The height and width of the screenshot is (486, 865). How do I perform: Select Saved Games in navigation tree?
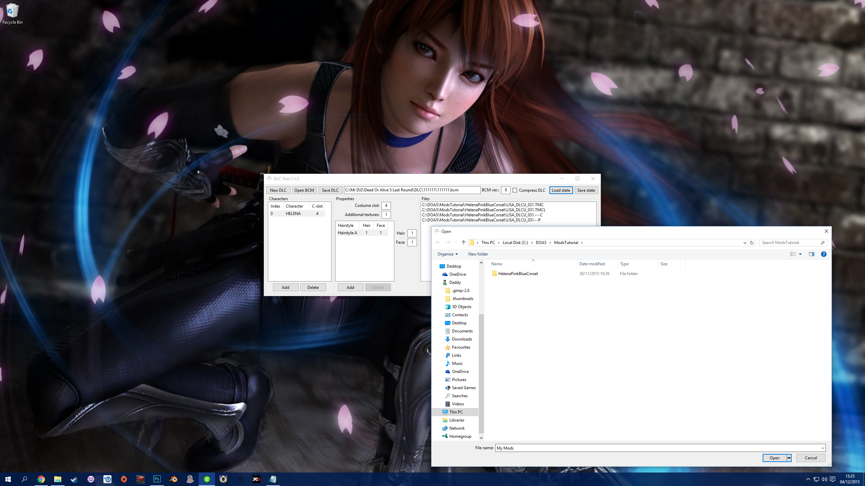click(463, 388)
